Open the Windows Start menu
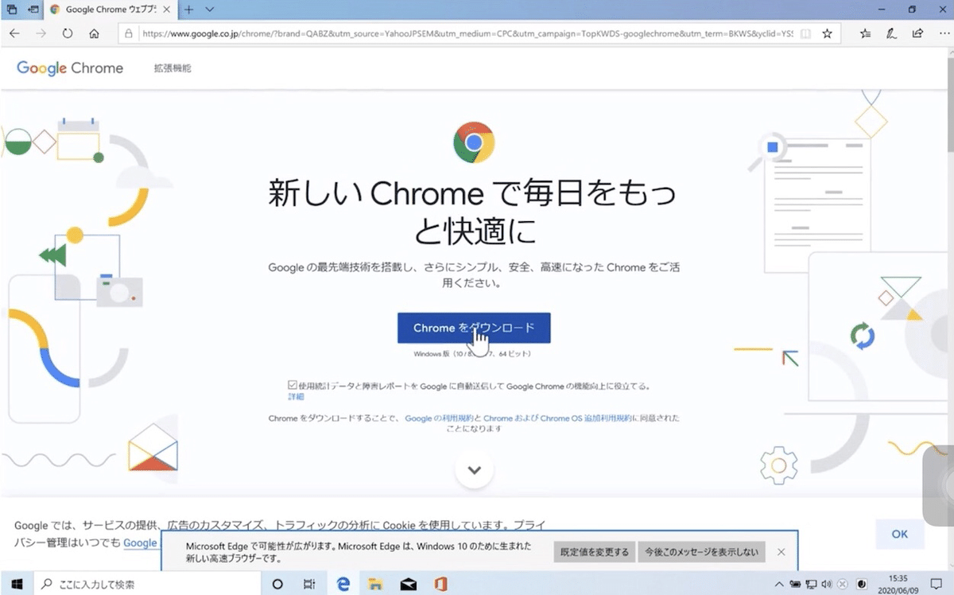The width and height of the screenshot is (954, 595). click(16, 584)
